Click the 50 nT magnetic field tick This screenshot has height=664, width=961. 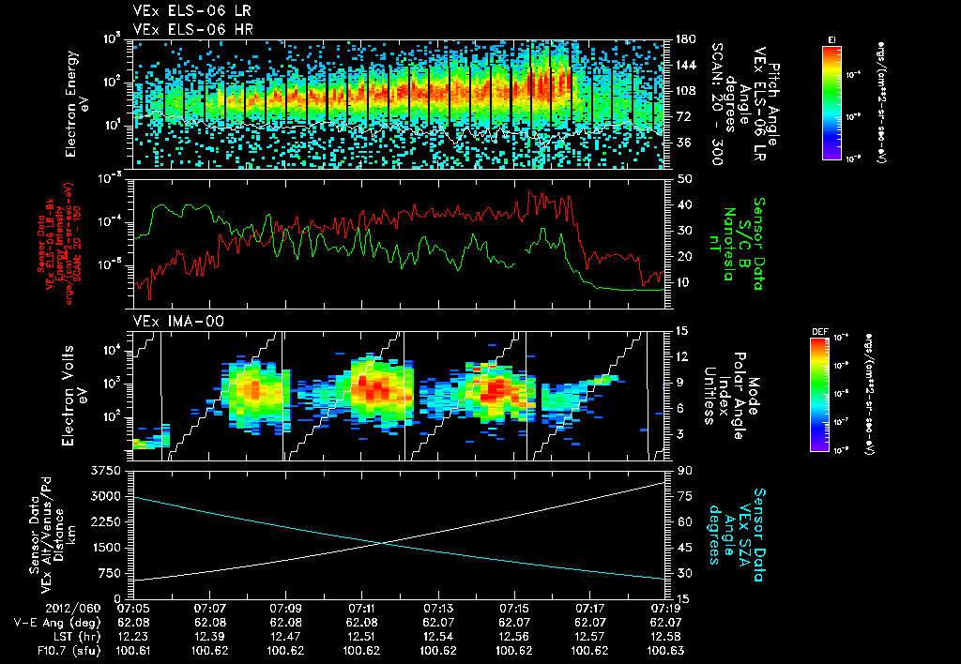(x=686, y=179)
